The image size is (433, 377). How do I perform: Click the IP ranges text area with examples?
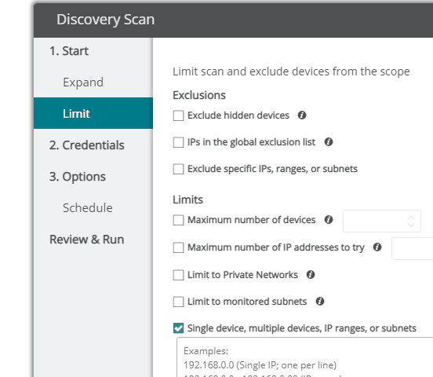305,357
